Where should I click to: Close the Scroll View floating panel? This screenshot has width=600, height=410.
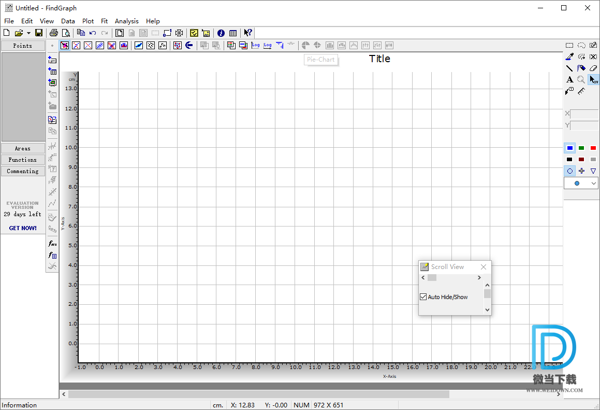(484, 267)
